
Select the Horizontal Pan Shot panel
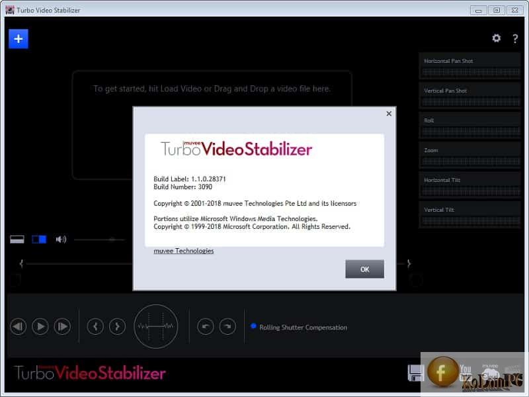tap(469, 66)
